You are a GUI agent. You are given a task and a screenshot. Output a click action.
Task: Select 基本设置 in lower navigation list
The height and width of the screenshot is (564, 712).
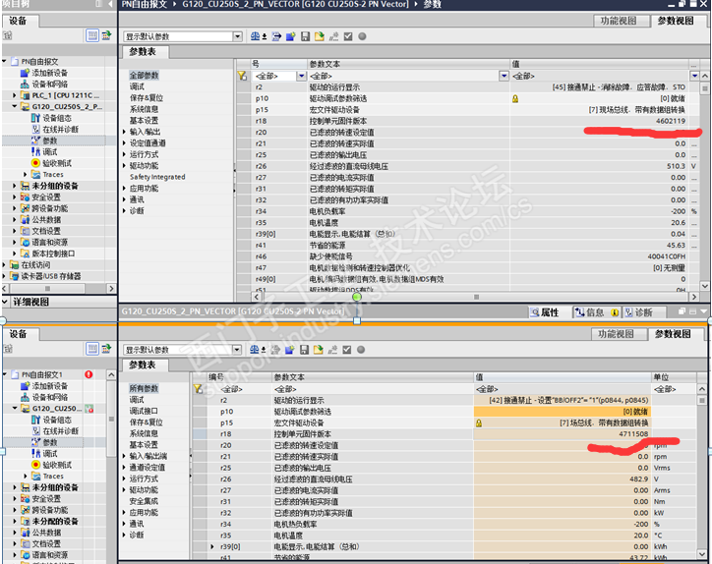point(144,445)
